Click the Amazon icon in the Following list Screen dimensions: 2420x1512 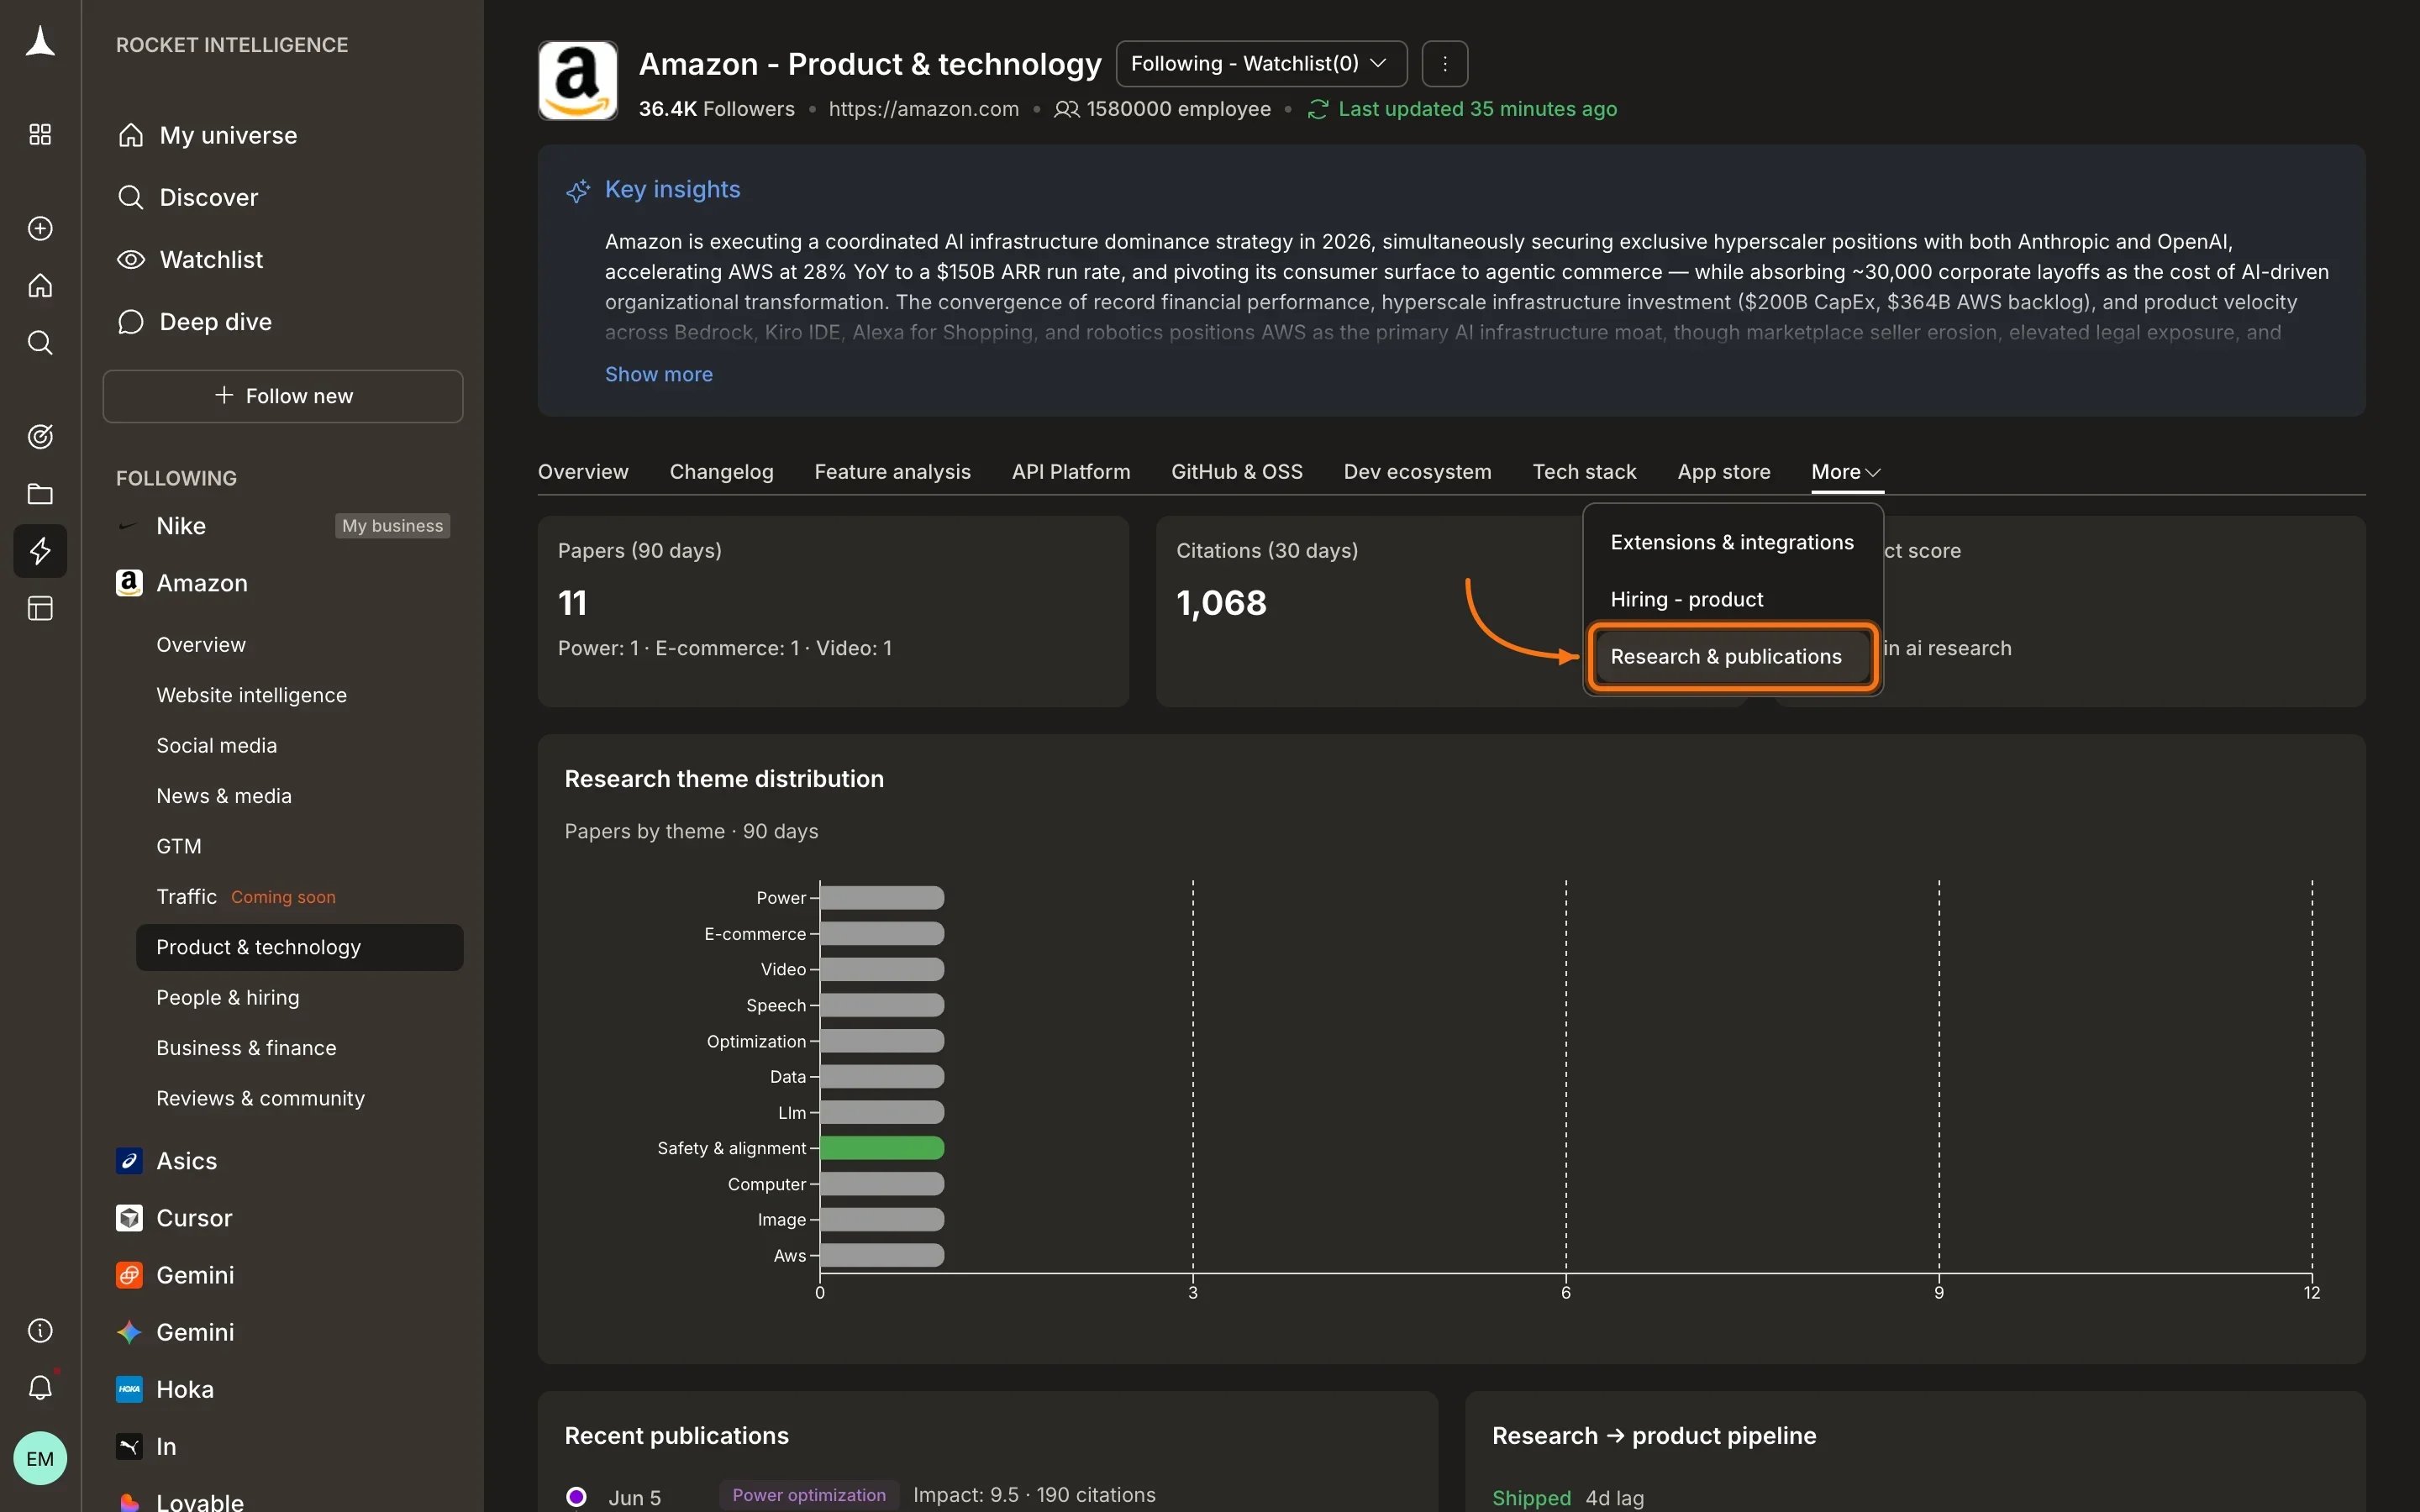point(129,583)
